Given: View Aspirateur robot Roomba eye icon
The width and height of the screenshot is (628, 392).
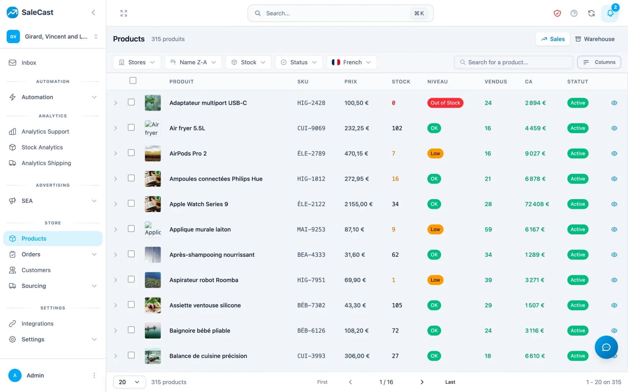Looking at the screenshot, I should pyautogui.click(x=614, y=280).
